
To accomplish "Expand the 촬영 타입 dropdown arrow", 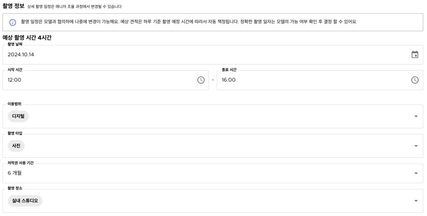I will [415, 146].
